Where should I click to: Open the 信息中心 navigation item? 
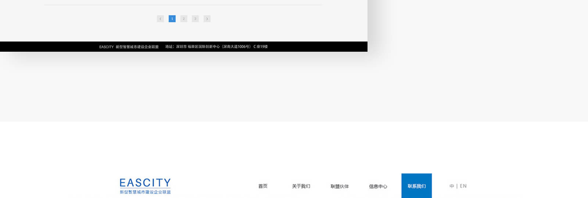coord(378,186)
